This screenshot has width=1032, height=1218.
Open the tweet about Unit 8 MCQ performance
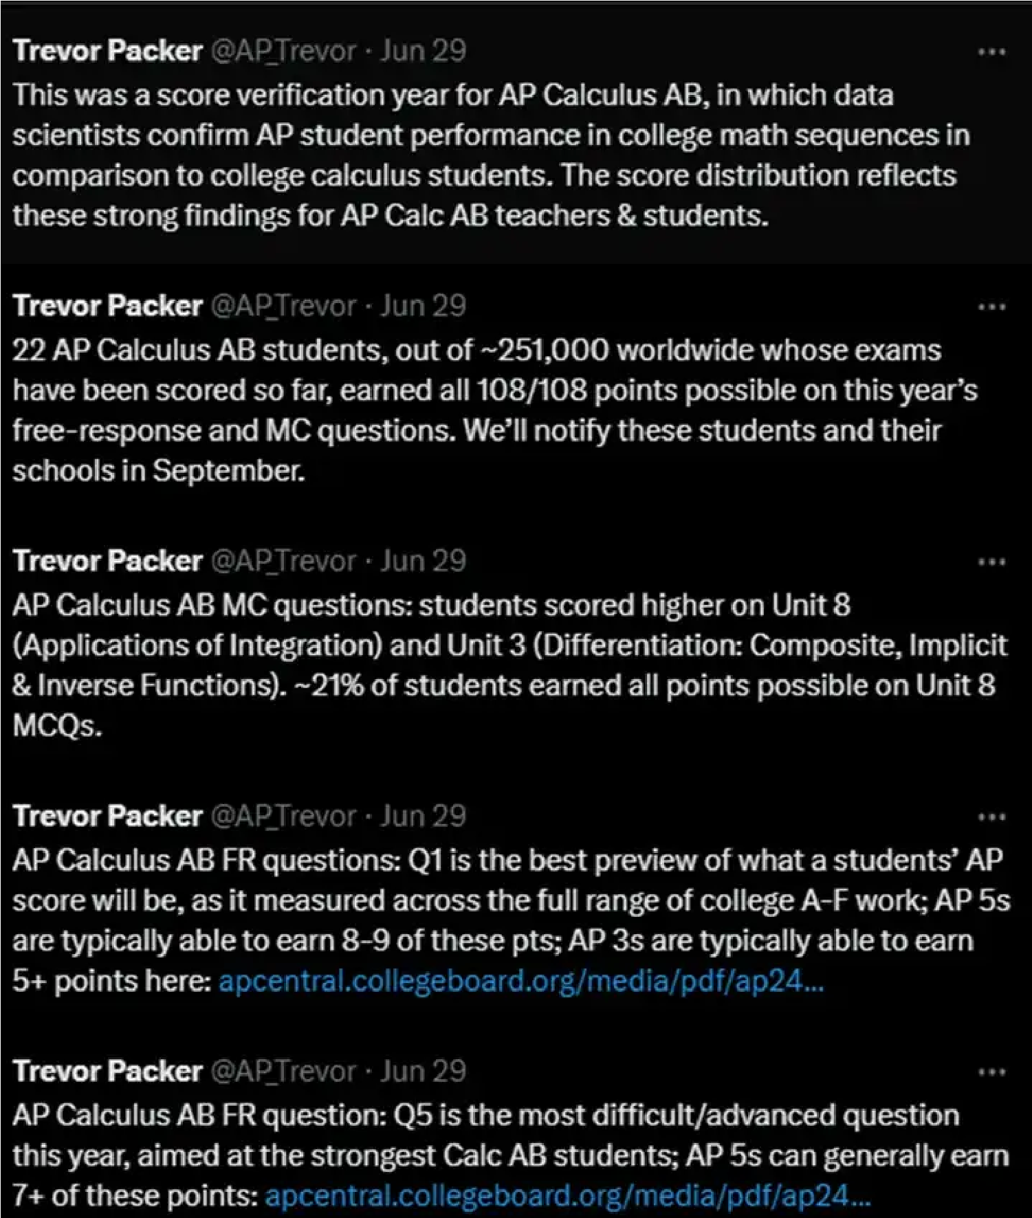[481, 665]
